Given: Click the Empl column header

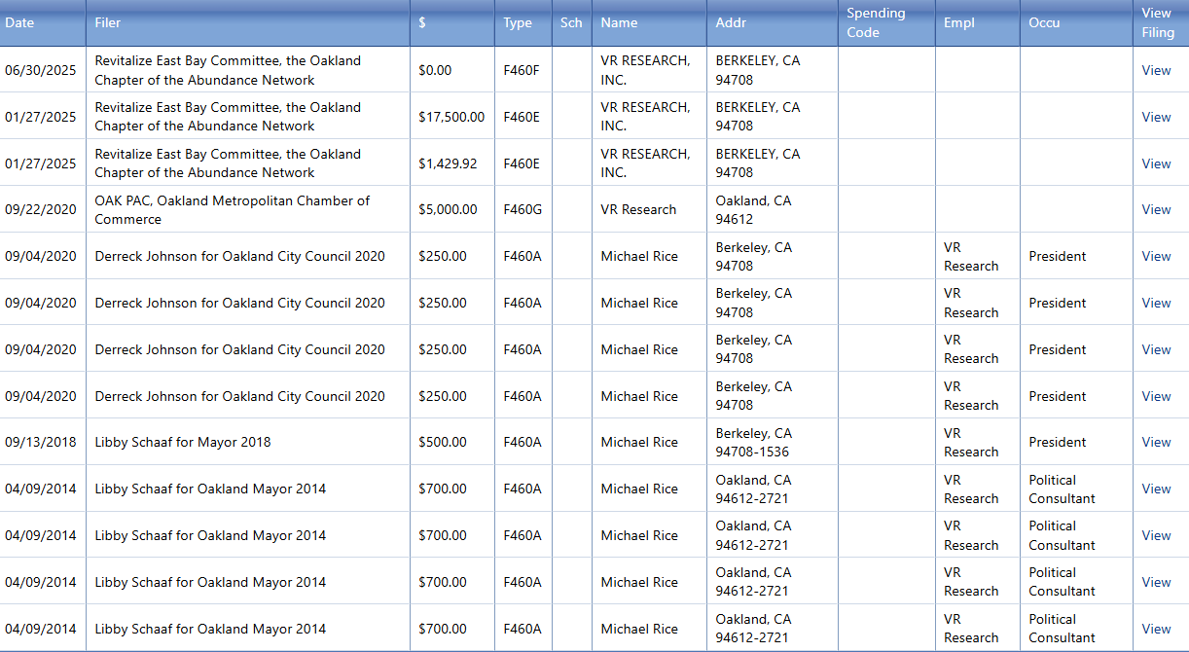Looking at the screenshot, I should point(959,22).
